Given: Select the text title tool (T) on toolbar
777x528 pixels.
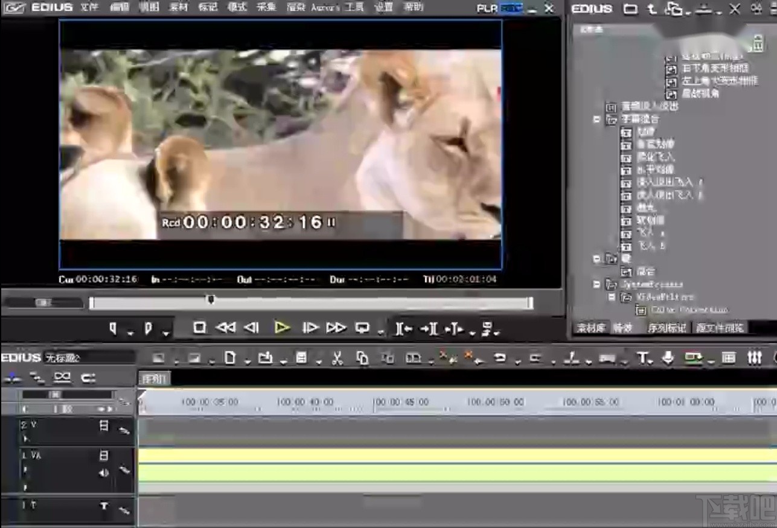Looking at the screenshot, I should point(643,358).
